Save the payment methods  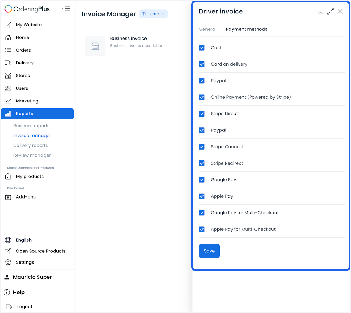pyautogui.click(x=209, y=251)
